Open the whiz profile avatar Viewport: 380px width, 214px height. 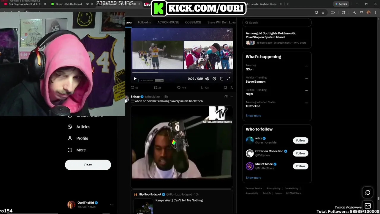250,140
